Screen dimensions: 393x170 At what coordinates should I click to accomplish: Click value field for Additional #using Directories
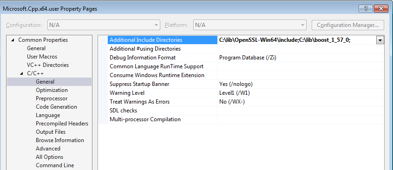coord(301,49)
